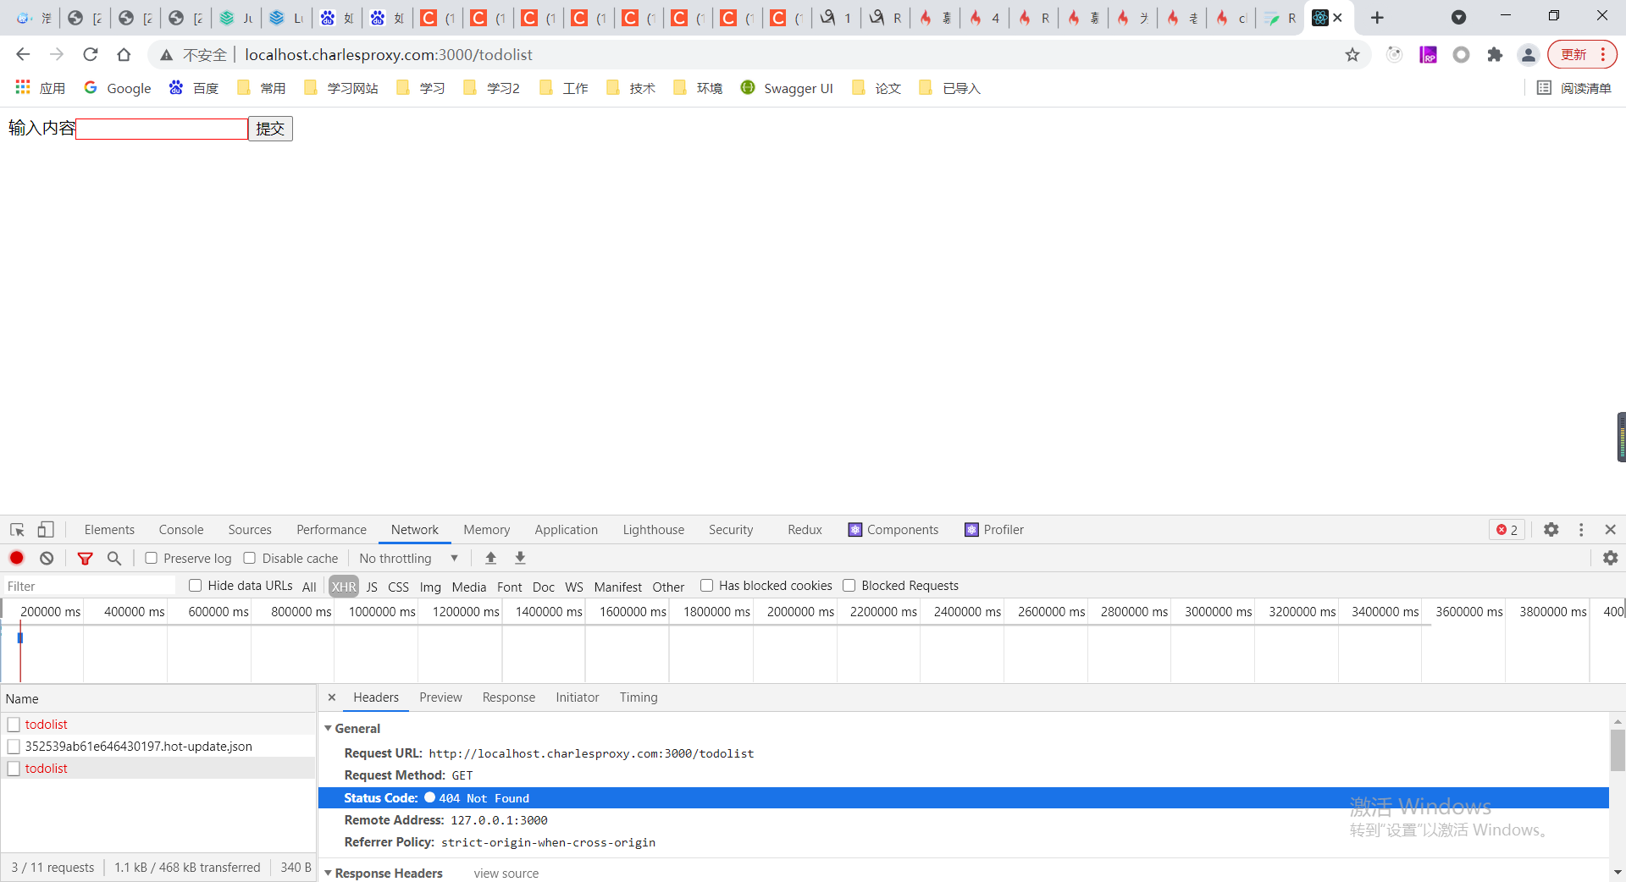Open Network panel settings gear
The height and width of the screenshot is (882, 1626).
(1611, 559)
